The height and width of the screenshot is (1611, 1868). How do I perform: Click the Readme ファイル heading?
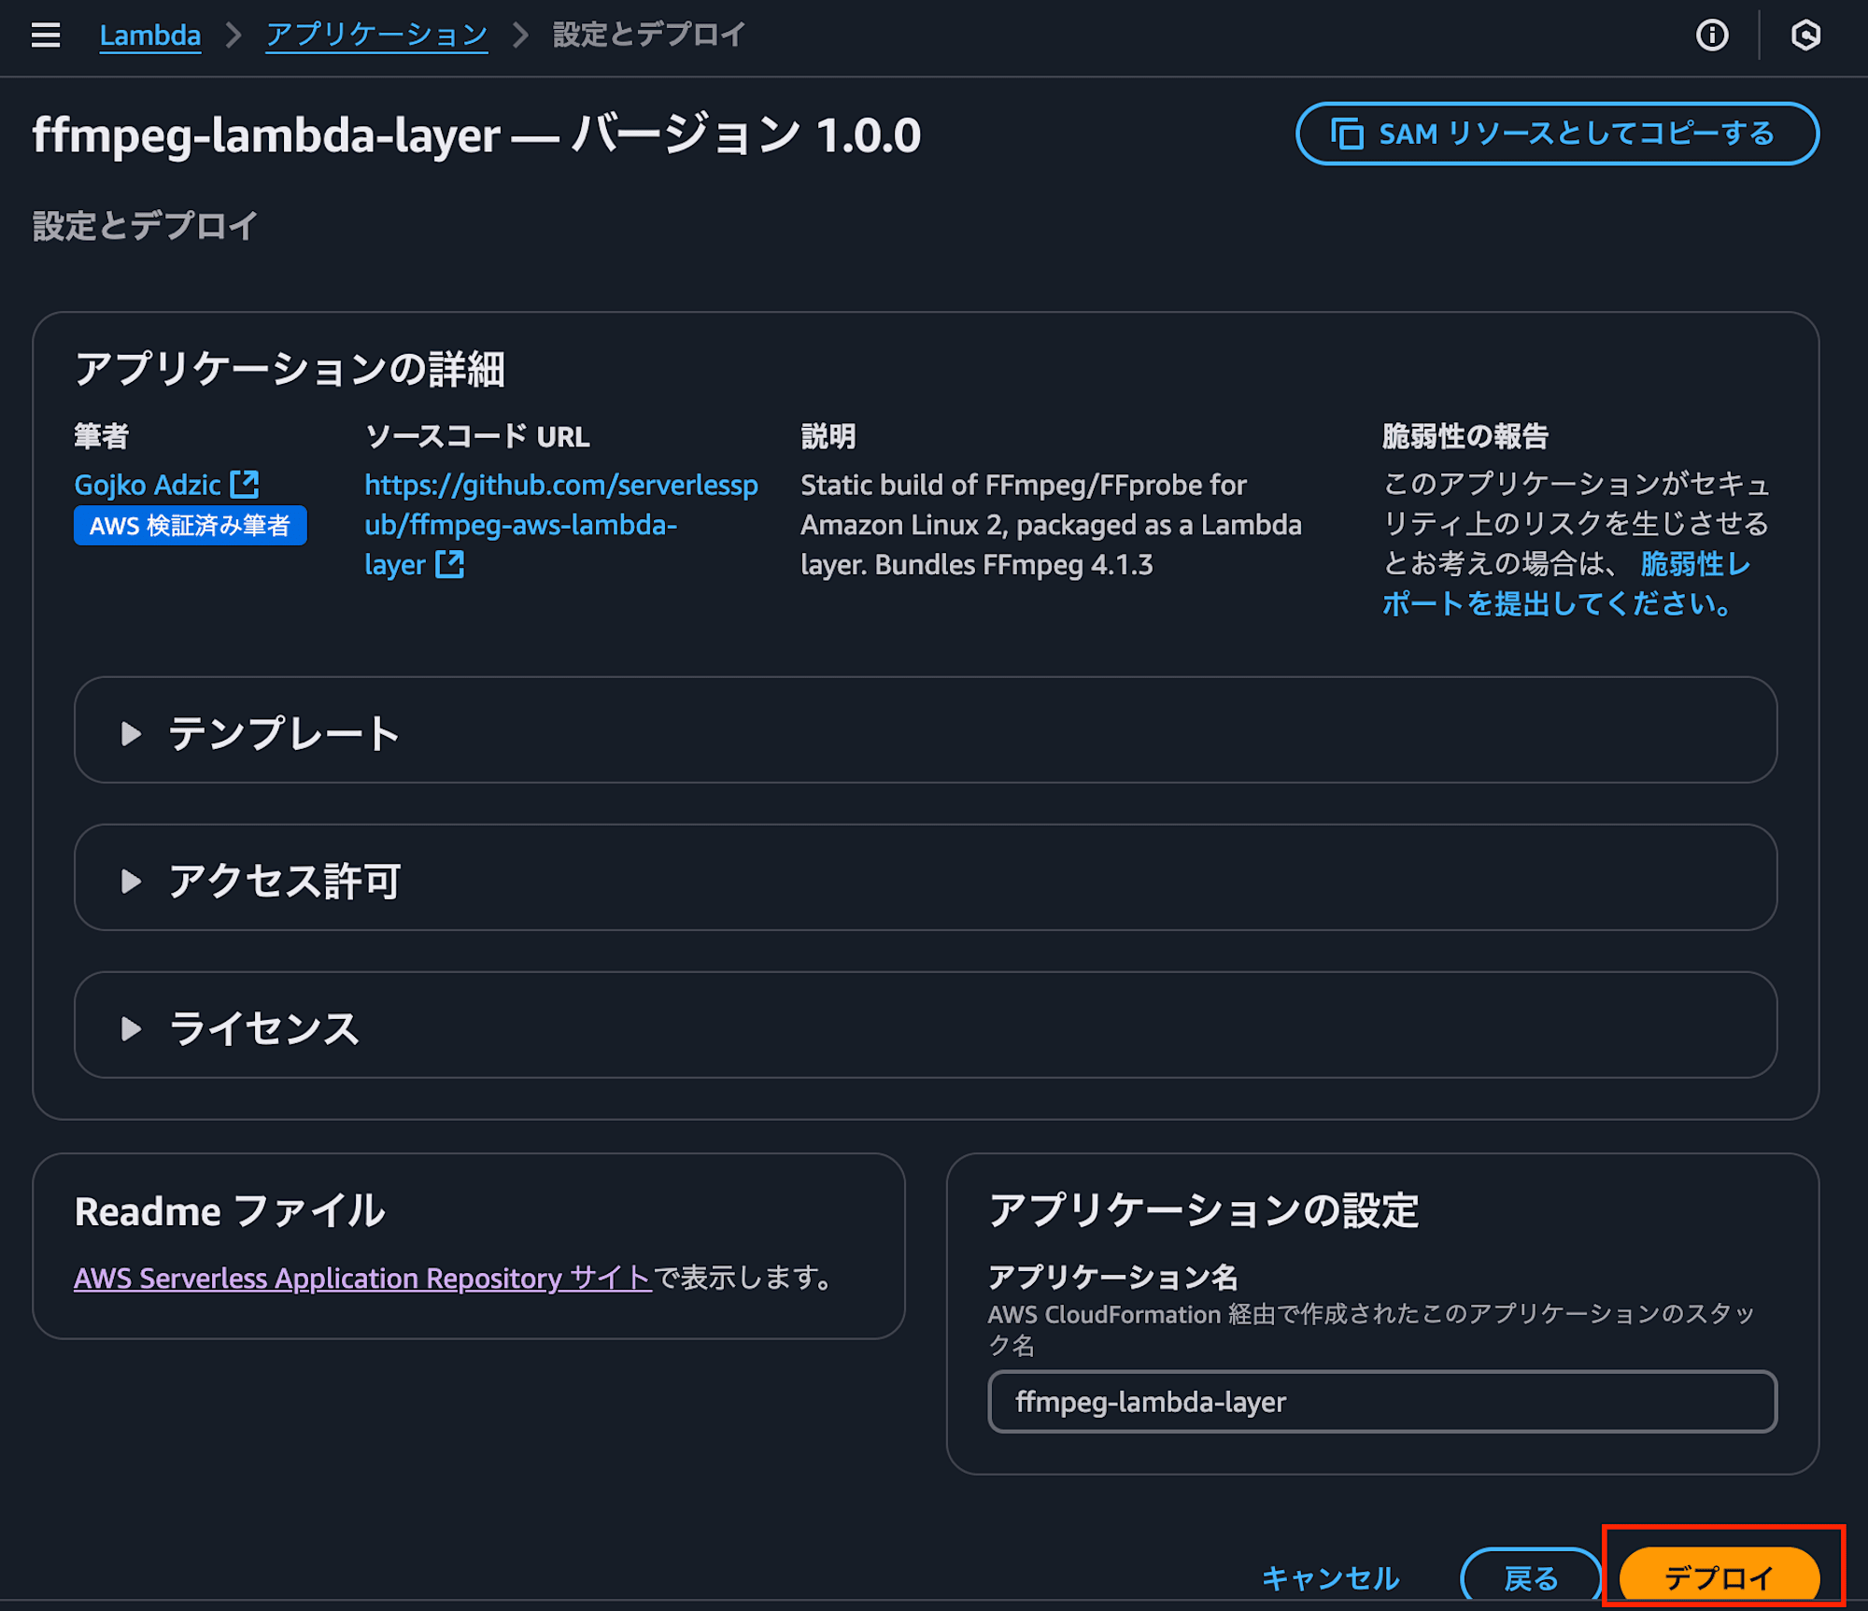[x=229, y=1211]
